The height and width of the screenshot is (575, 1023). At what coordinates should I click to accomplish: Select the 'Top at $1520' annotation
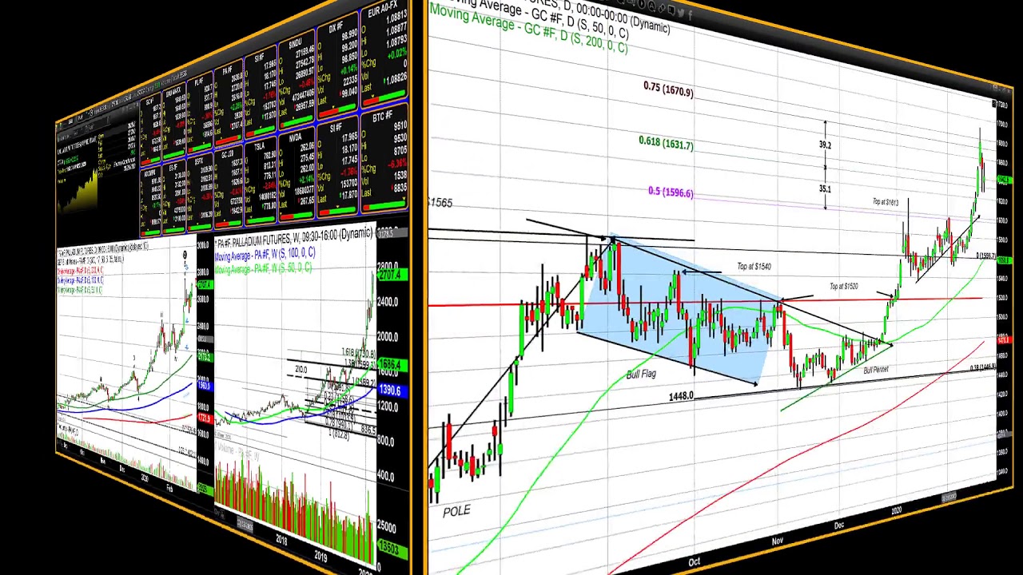[x=843, y=287]
